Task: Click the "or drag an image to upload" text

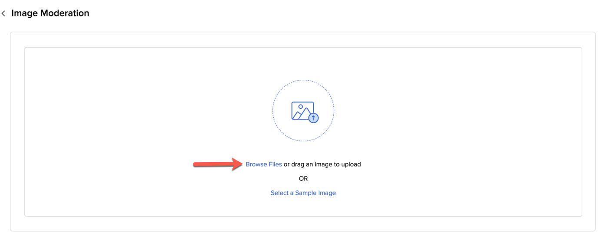Action: [x=322, y=164]
